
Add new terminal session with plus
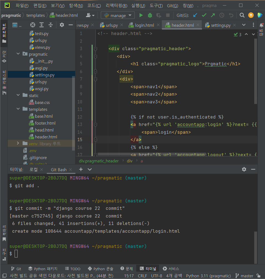pyautogui.click(x=81, y=169)
